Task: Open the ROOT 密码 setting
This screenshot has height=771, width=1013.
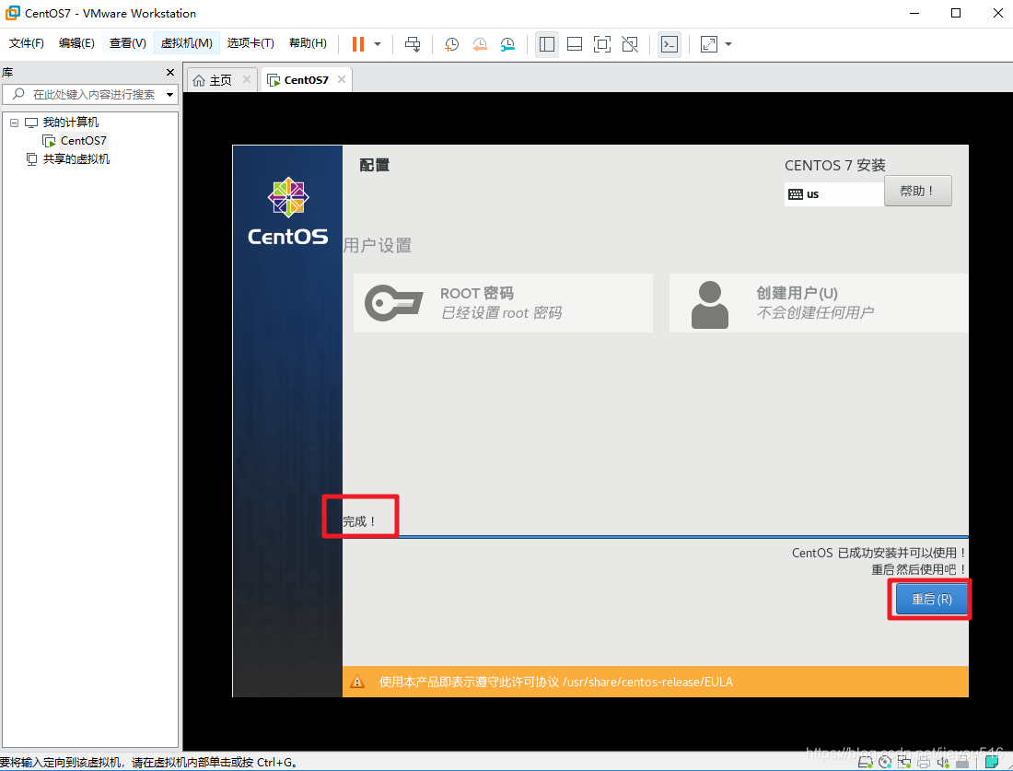Action: pos(503,303)
